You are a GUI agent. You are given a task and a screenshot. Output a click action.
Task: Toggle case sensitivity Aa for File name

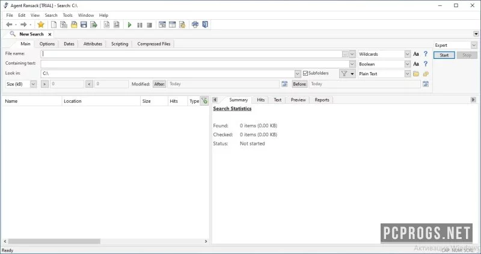coord(416,54)
